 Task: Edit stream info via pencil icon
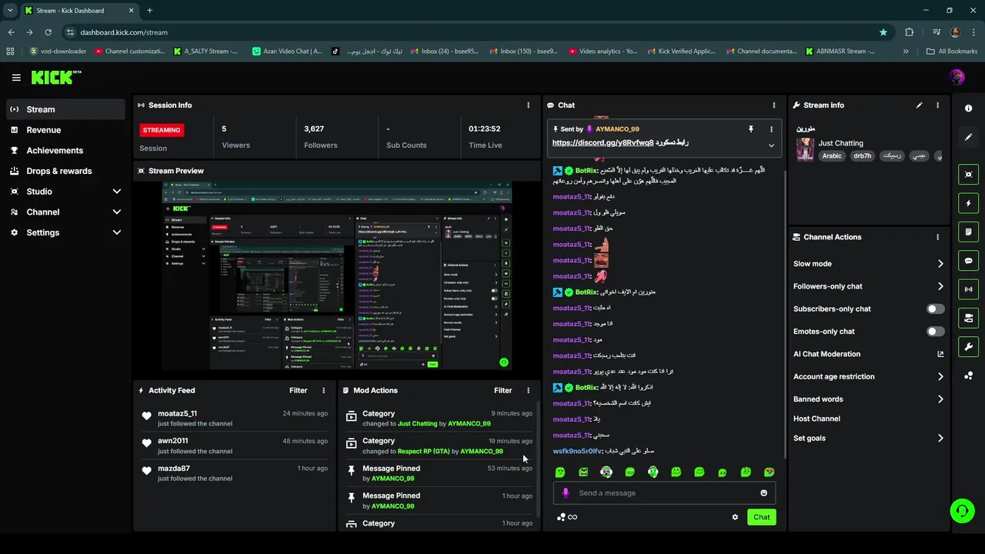coord(919,105)
